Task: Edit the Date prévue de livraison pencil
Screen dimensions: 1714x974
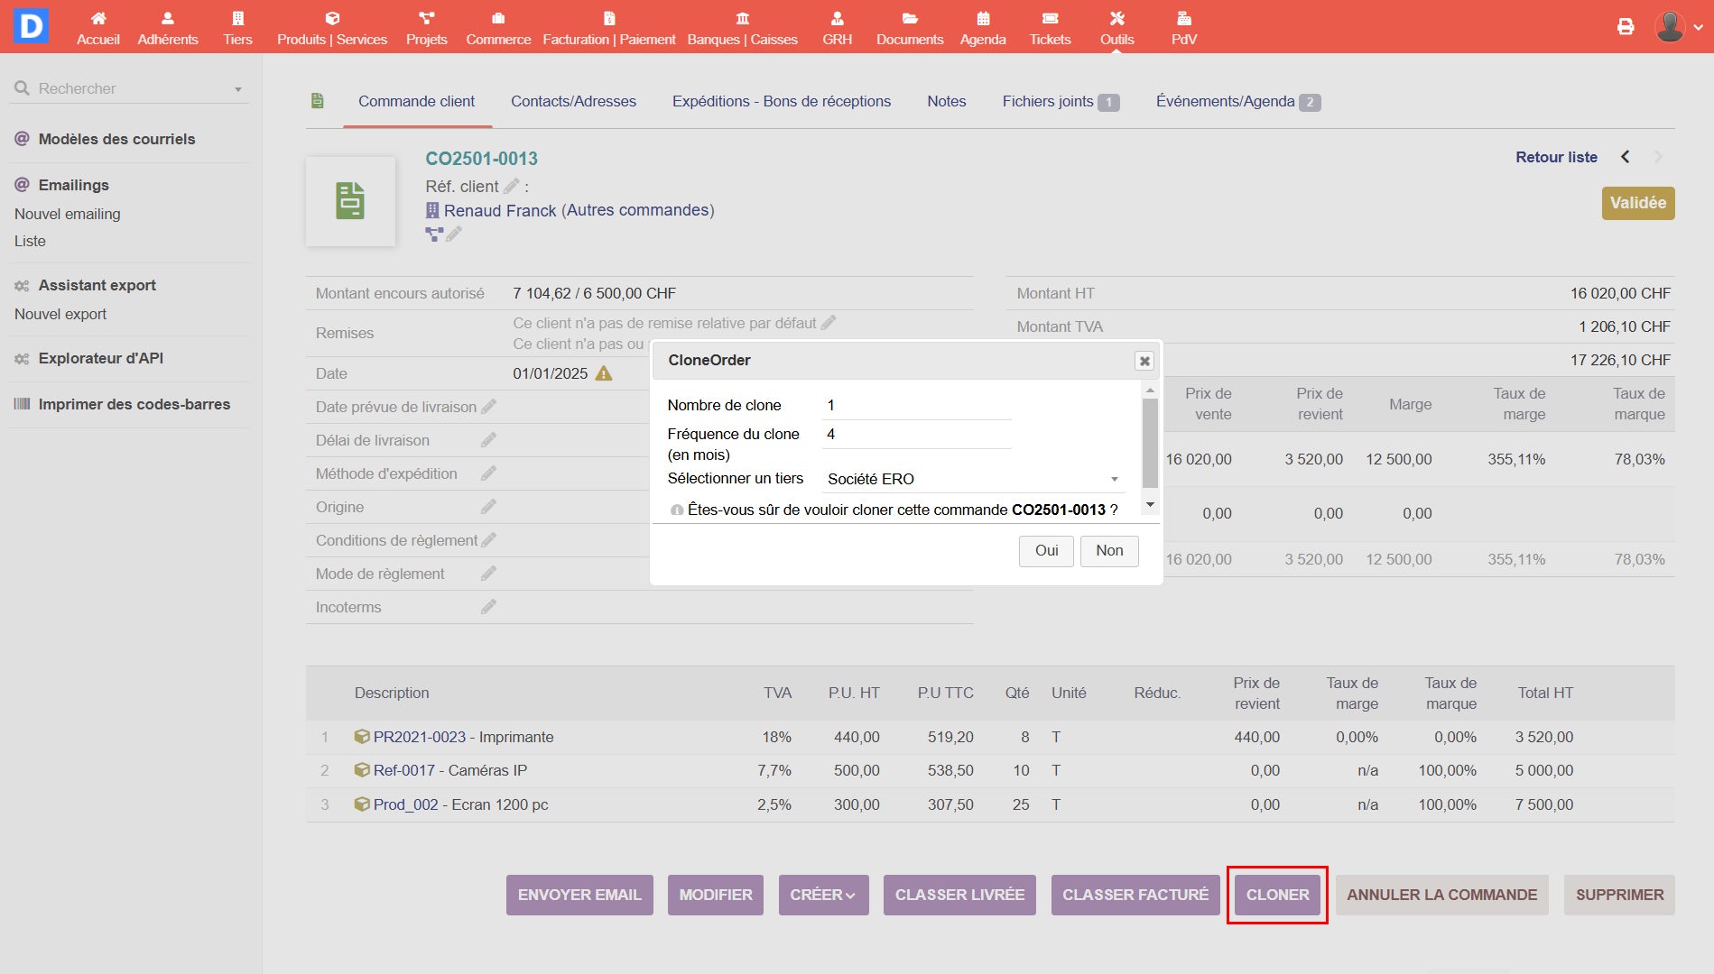Action: [x=489, y=407]
